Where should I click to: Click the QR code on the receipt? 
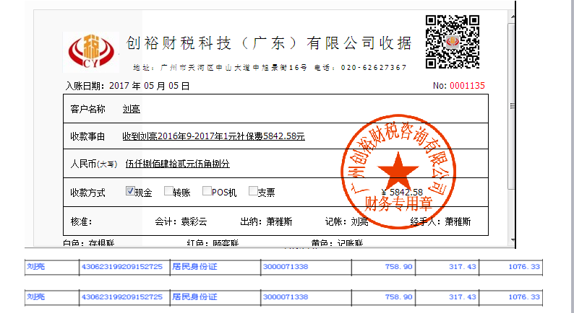coord(452,43)
